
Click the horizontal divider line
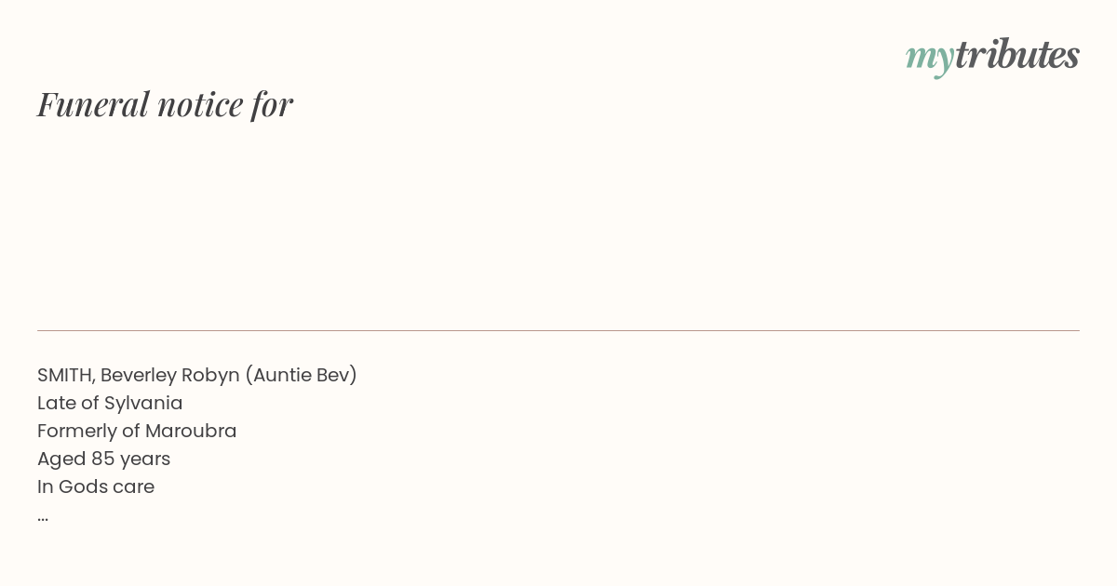(558, 330)
